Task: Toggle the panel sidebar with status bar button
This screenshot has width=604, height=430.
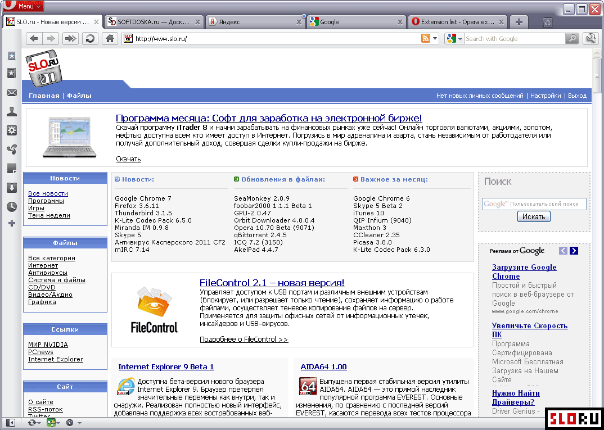Action: tap(11, 423)
